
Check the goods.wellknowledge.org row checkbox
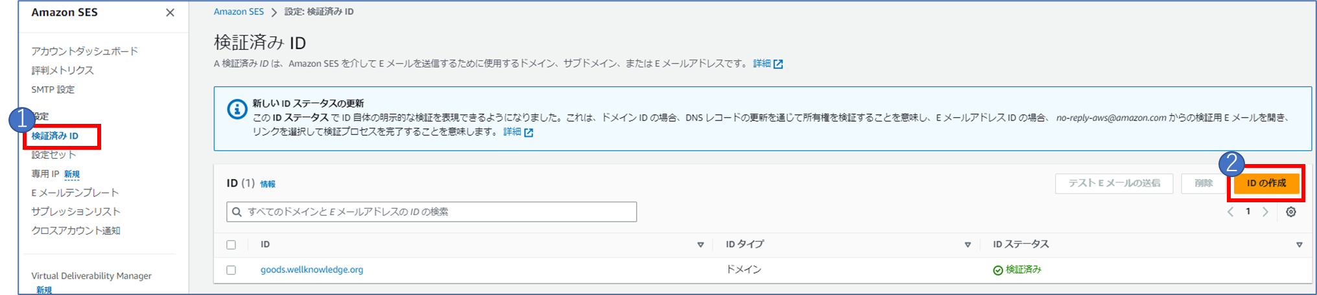pos(231,270)
